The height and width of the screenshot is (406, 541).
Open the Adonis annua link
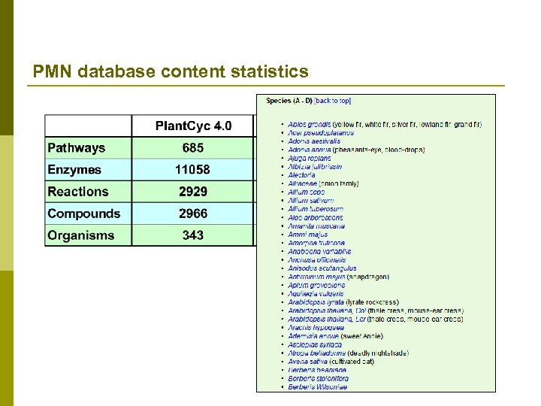click(x=309, y=150)
